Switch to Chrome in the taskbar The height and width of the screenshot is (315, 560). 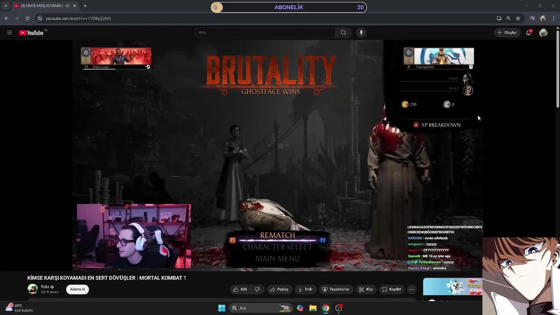tap(325, 308)
